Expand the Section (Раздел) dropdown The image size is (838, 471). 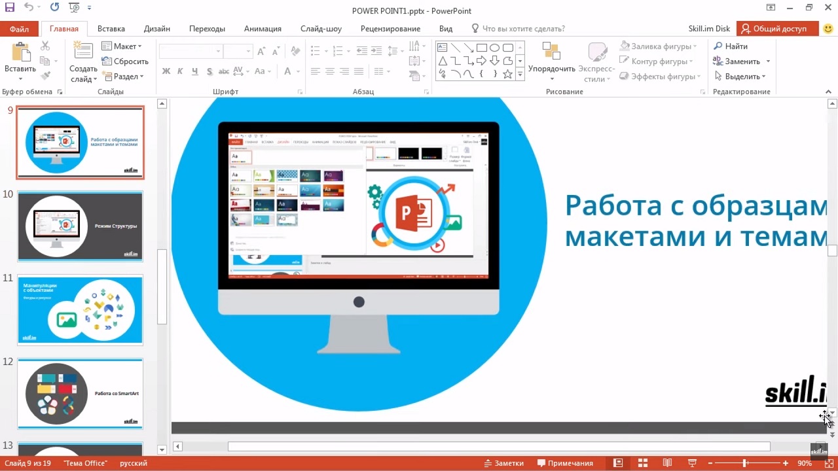point(123,77)
